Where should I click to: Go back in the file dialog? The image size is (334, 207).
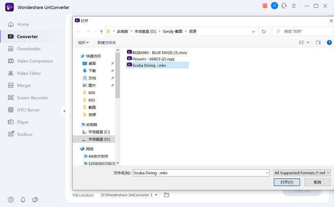click(79, 31)
